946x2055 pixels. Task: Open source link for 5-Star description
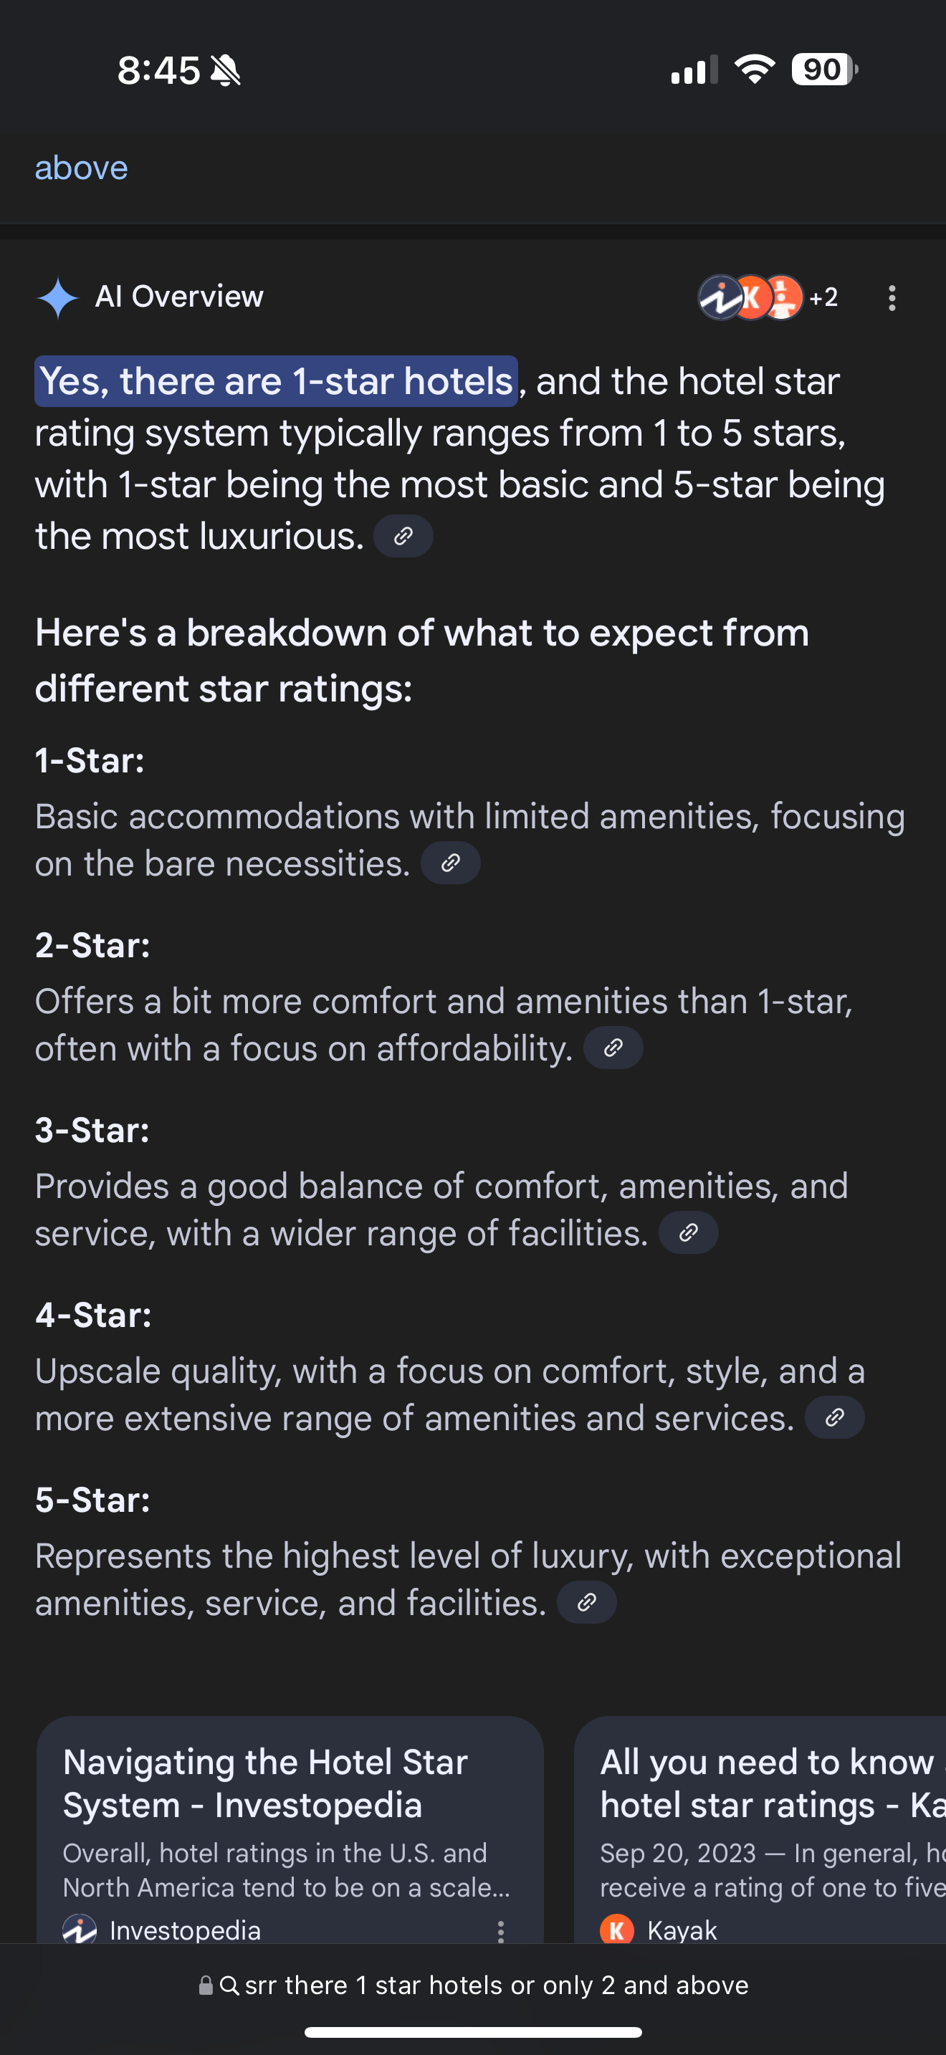[586, 1603]
